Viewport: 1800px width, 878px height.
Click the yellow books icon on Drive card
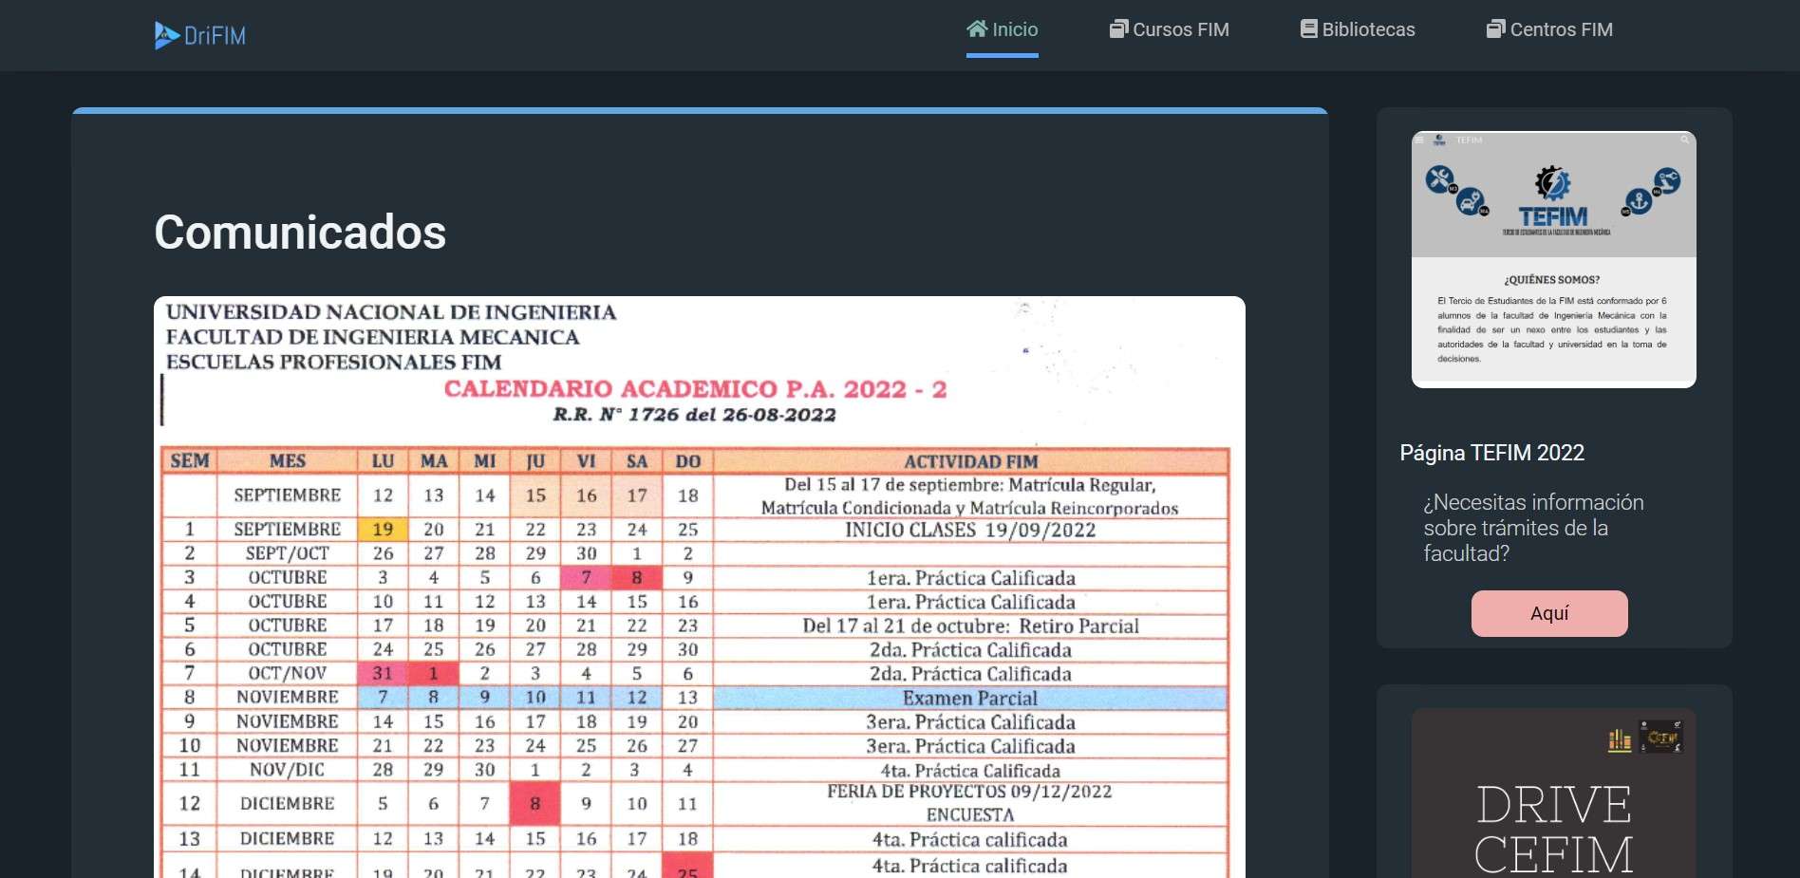[x=1619, y=739]
